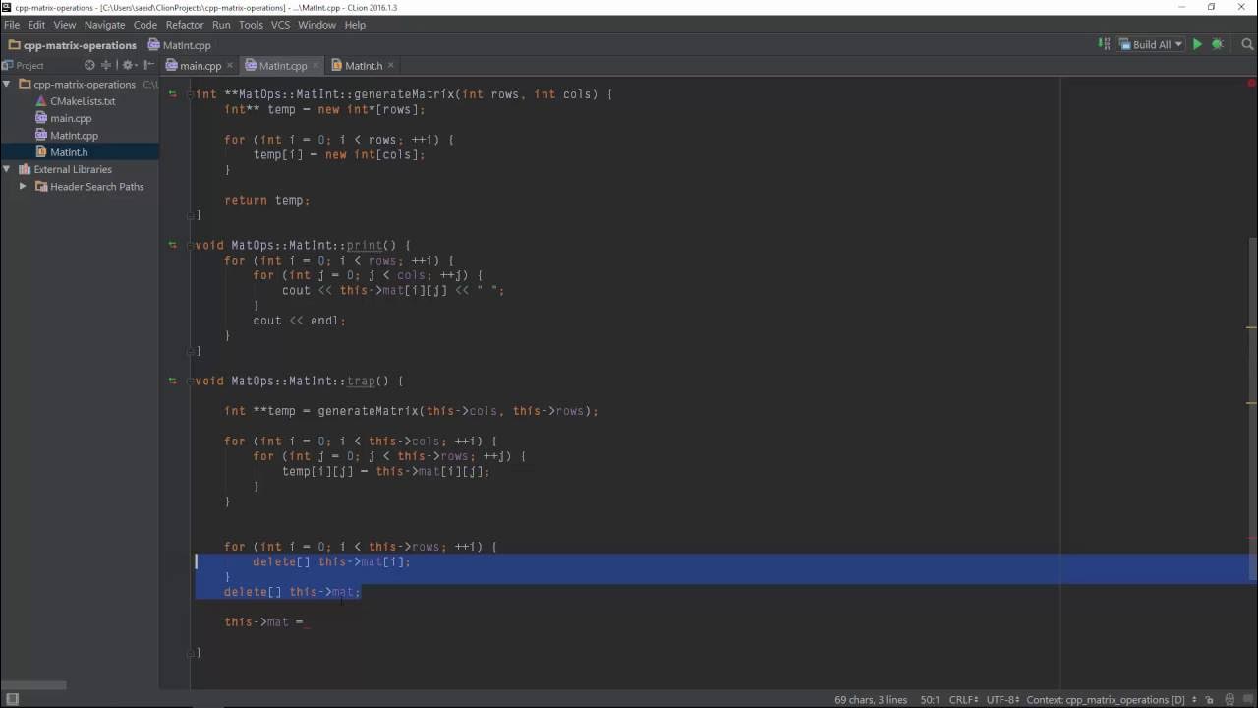Viewport: 1258px width, 708px height.
Task: Run the Build All configuration
Action: [x=1197, y=44]
